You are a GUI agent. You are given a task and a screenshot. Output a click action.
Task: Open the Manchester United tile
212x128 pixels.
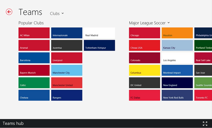coord(67,83)
